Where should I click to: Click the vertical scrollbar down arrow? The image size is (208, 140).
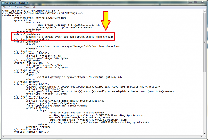(205, 134)
